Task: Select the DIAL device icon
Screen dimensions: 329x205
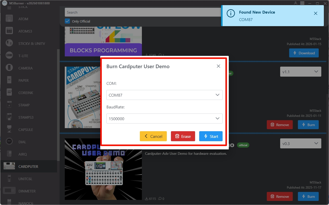Action: 9,142
